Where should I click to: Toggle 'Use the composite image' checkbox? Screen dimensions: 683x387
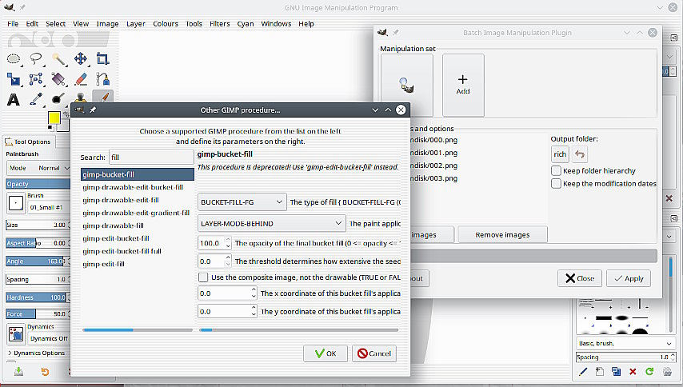(x=203, y=277)
